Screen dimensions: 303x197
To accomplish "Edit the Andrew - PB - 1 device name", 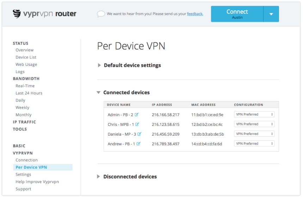I will tap(138, 144).
